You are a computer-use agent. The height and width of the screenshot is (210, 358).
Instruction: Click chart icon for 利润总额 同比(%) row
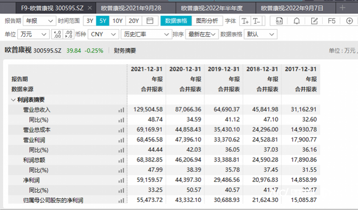coord(121,170)
